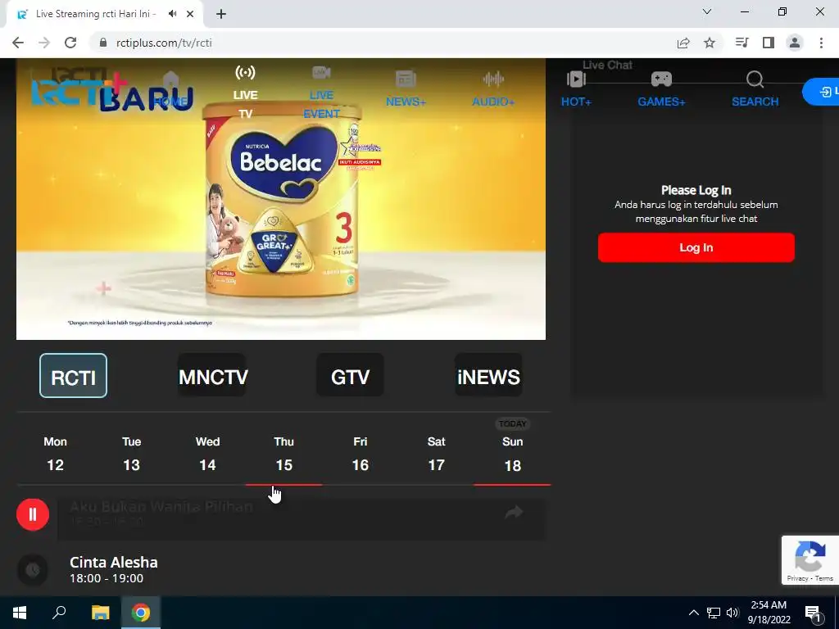Image resolution: width=839 pixels, height=629 pixels.
Task: Click the Bebelac ad video player
Action: click(281, 199)
